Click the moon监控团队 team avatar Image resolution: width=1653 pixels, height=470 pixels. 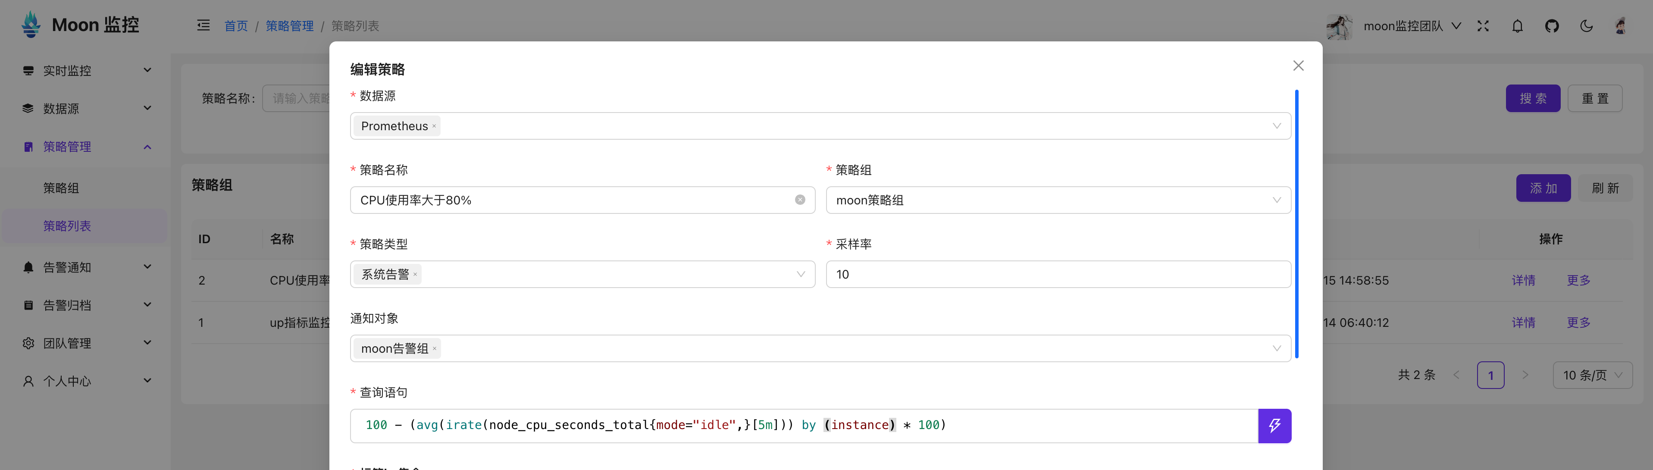click(x=1340, y=26)
